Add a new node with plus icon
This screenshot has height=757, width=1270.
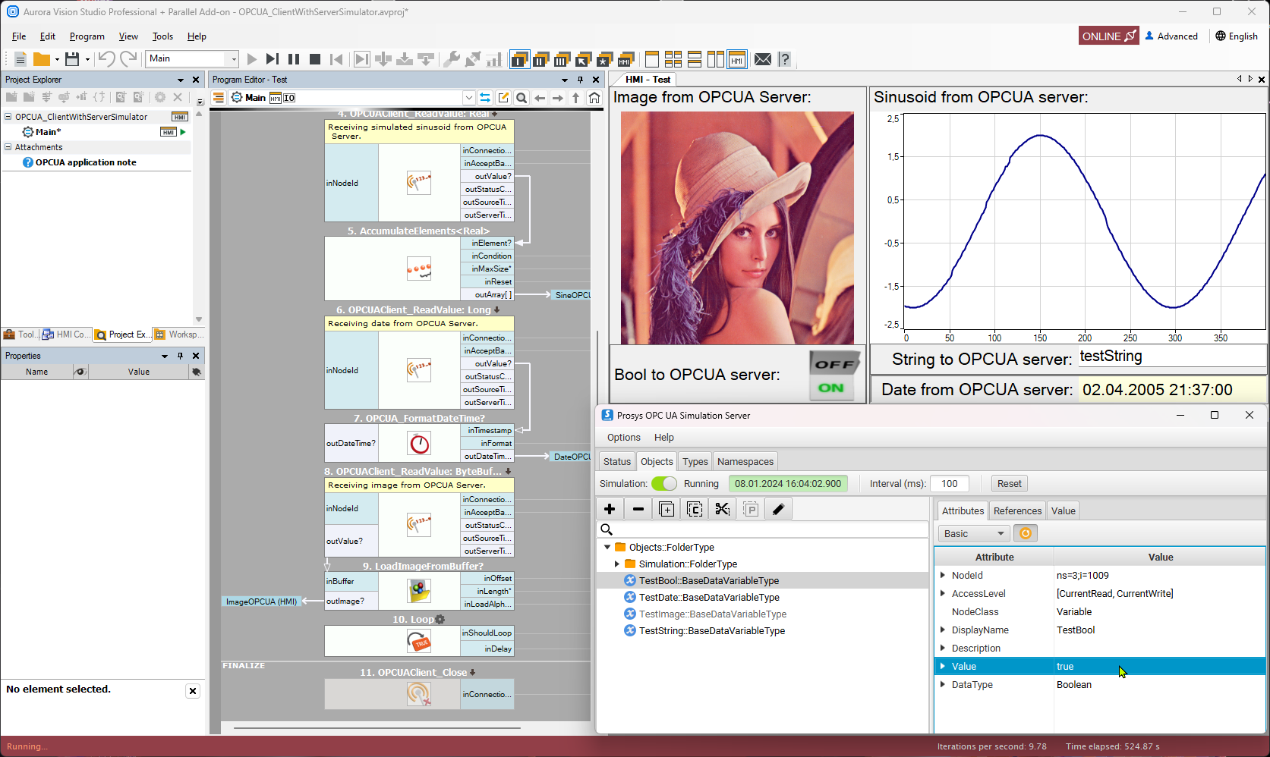tap(610, 510)
